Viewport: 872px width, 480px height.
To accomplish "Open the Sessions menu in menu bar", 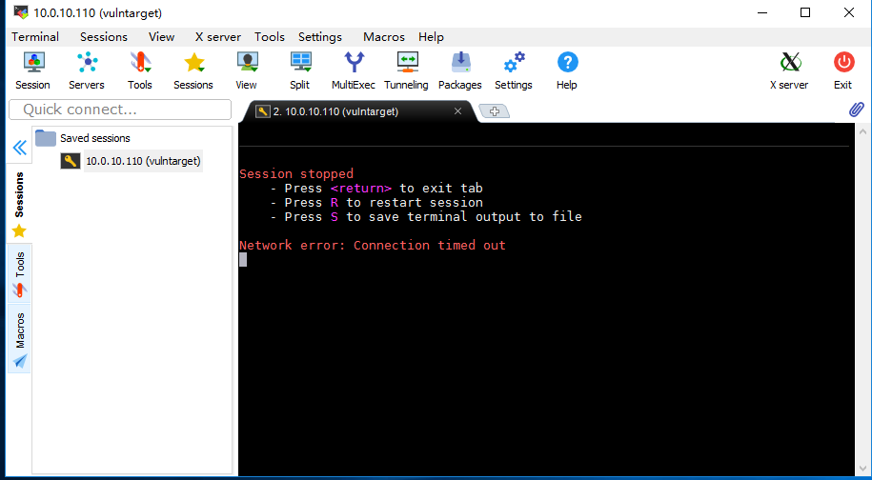I will click(x=104, y=37).
